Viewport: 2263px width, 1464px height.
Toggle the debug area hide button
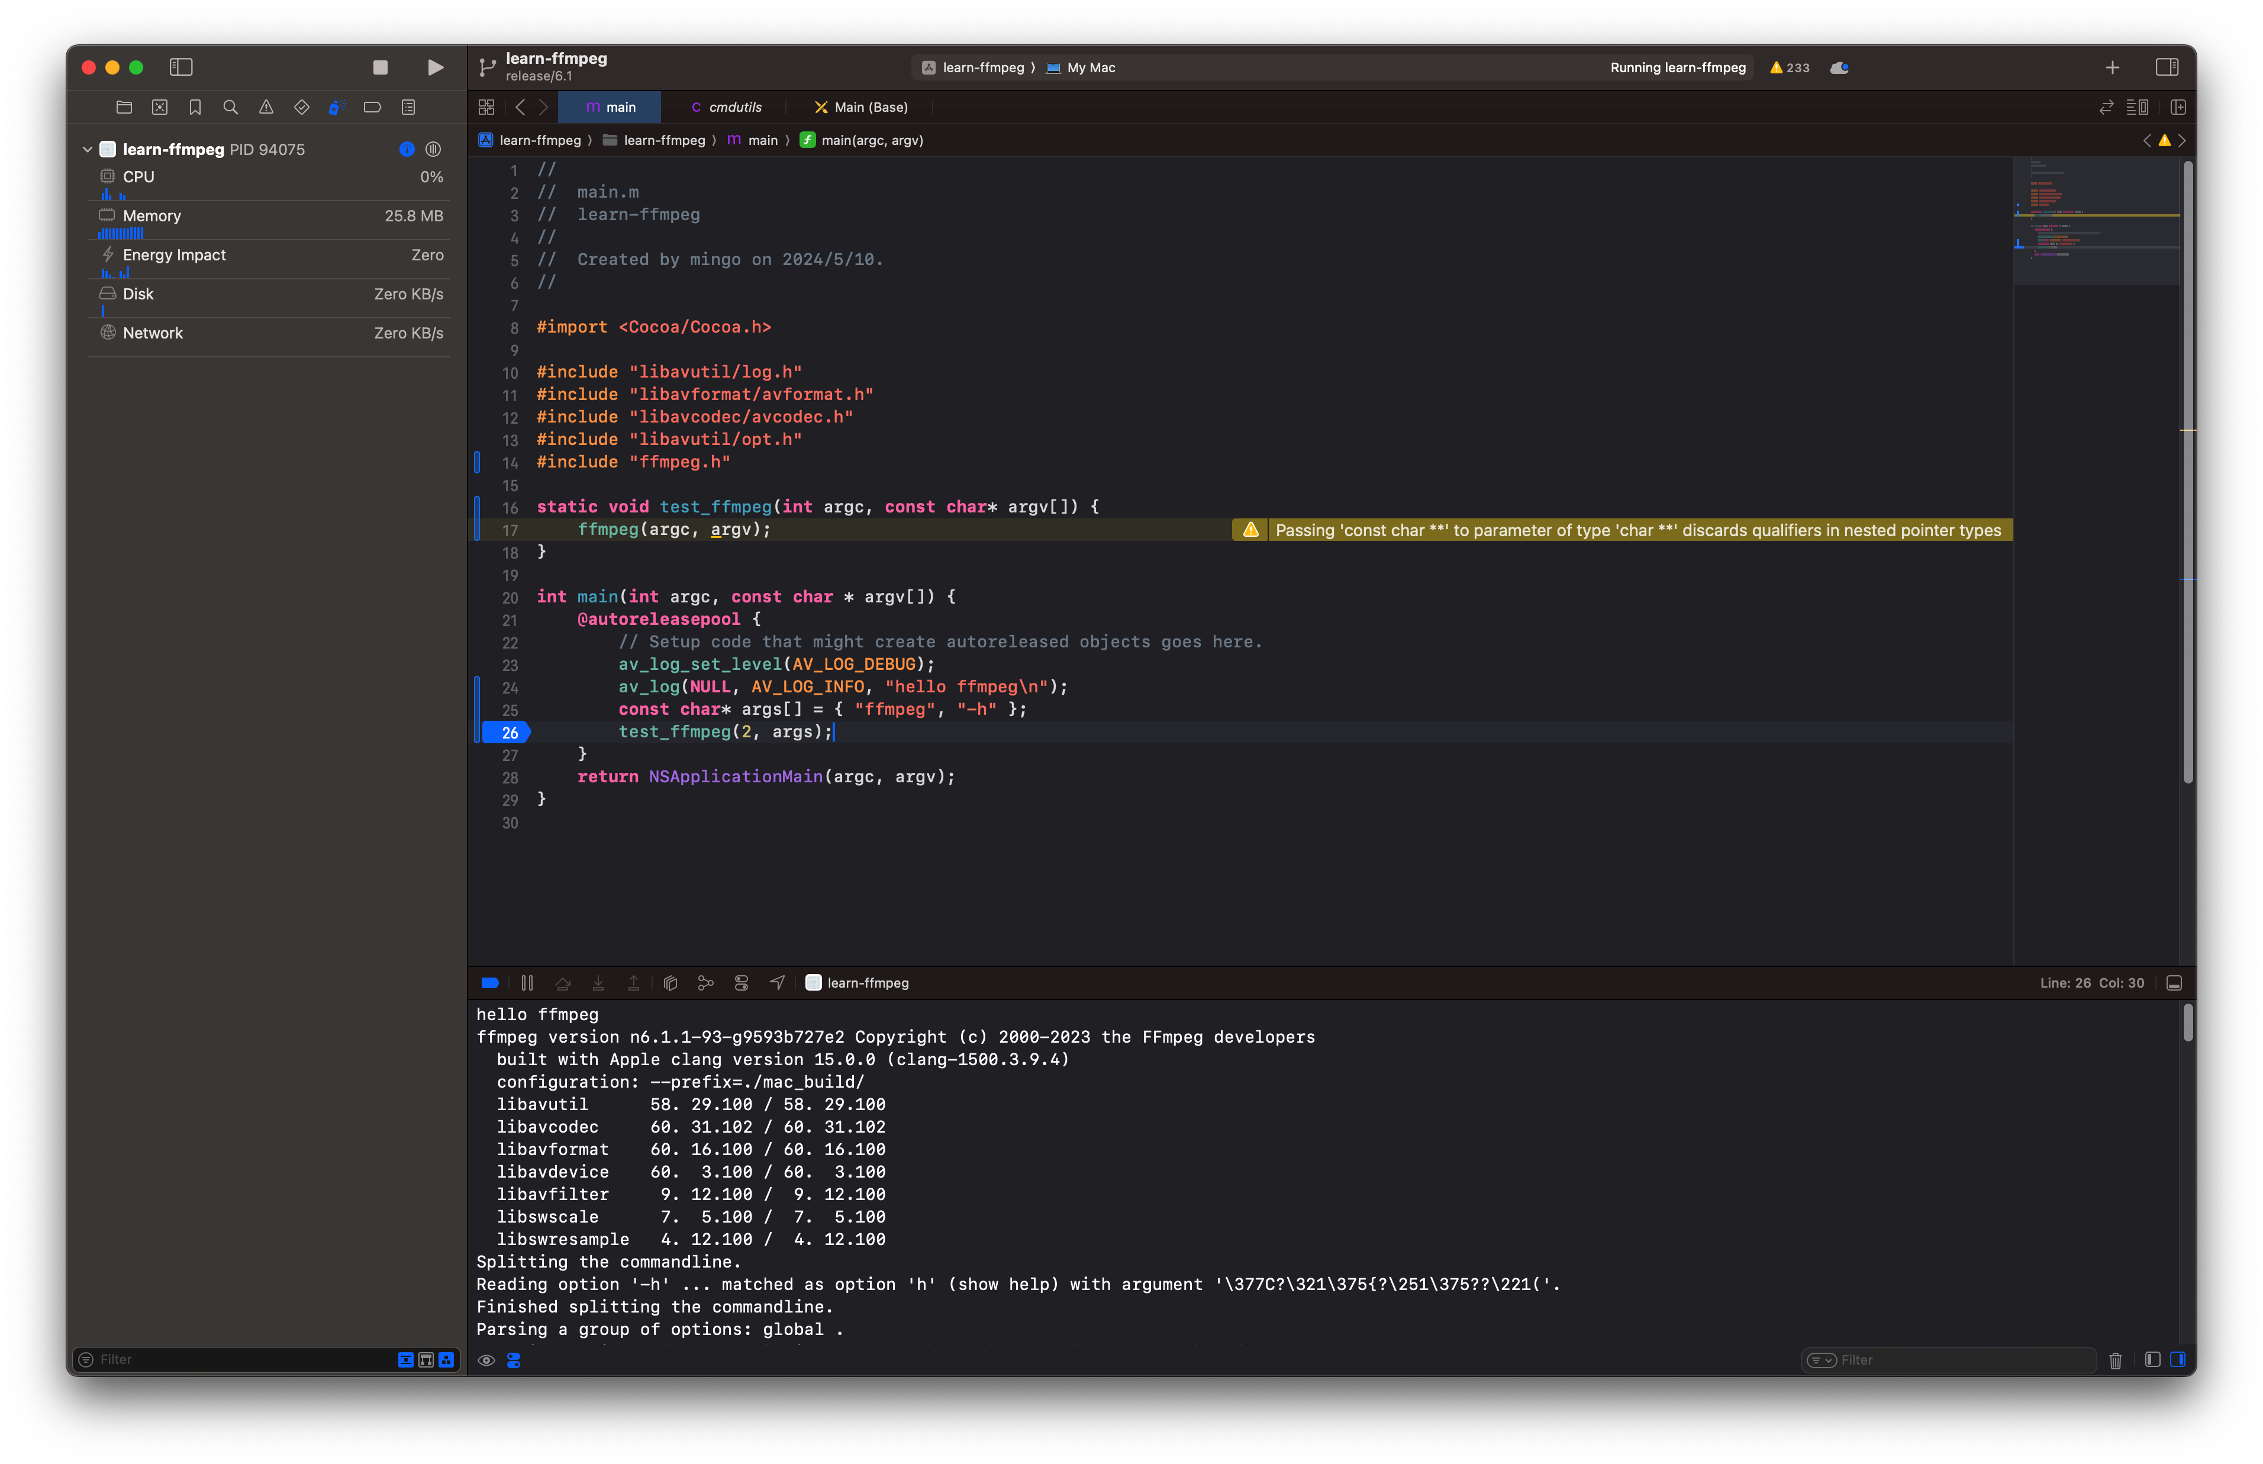coord(2175,983)
